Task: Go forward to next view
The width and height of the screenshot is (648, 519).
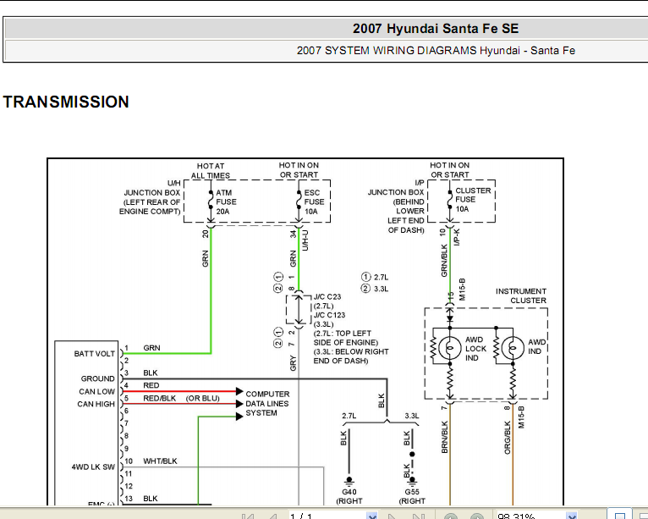Action: (476, 516)
